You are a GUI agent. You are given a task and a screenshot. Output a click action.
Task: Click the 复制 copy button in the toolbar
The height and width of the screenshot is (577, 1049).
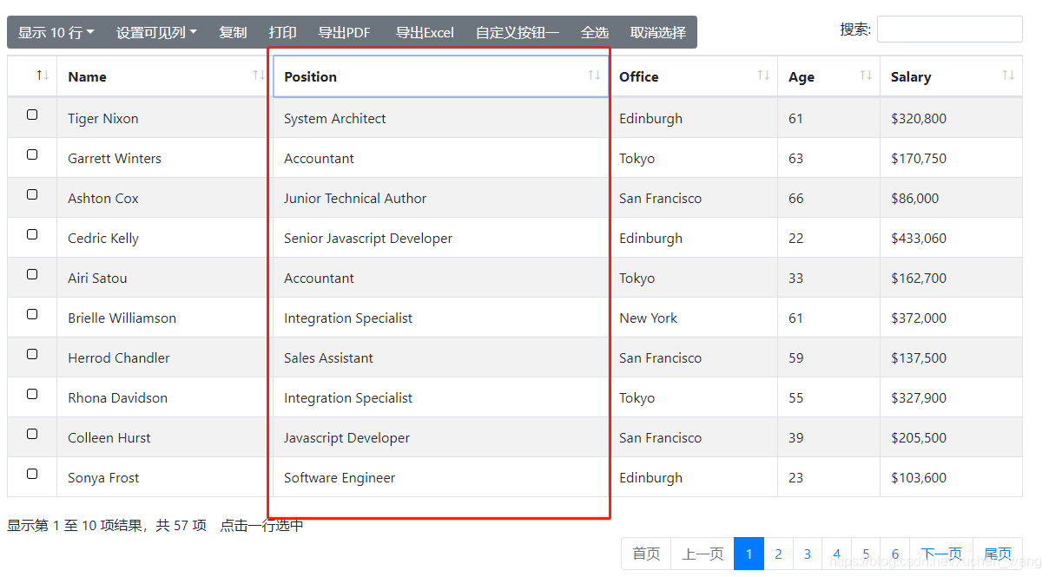[x=233, y=32]
